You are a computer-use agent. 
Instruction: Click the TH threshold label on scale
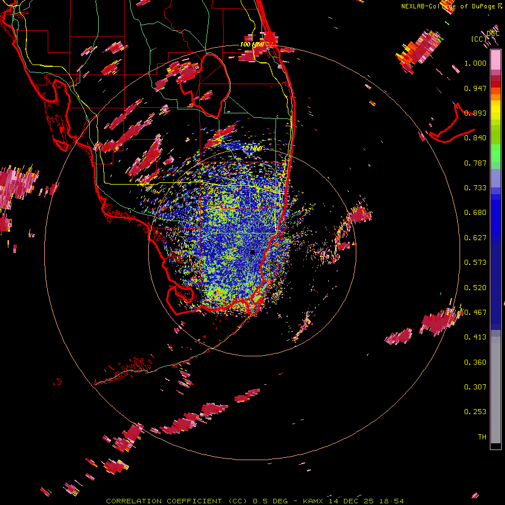(482, 437)
